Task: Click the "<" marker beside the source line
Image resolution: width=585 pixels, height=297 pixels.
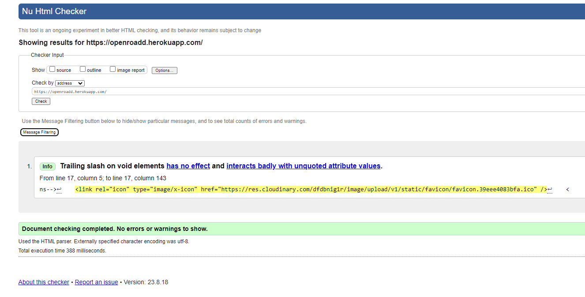Action: point(567,189)
